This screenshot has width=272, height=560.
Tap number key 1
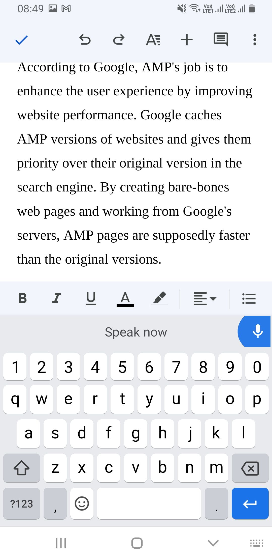[15, 367]
